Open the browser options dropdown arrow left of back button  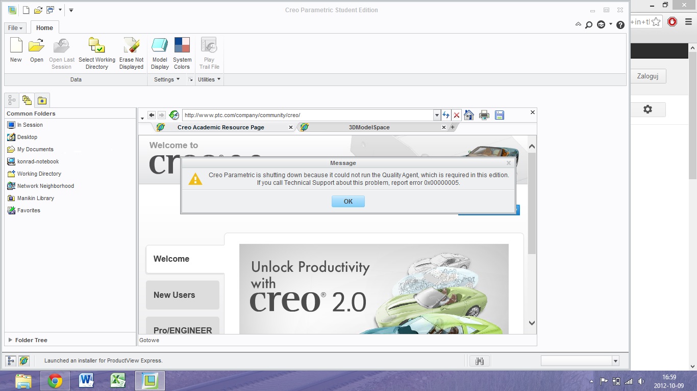(142, 119)
